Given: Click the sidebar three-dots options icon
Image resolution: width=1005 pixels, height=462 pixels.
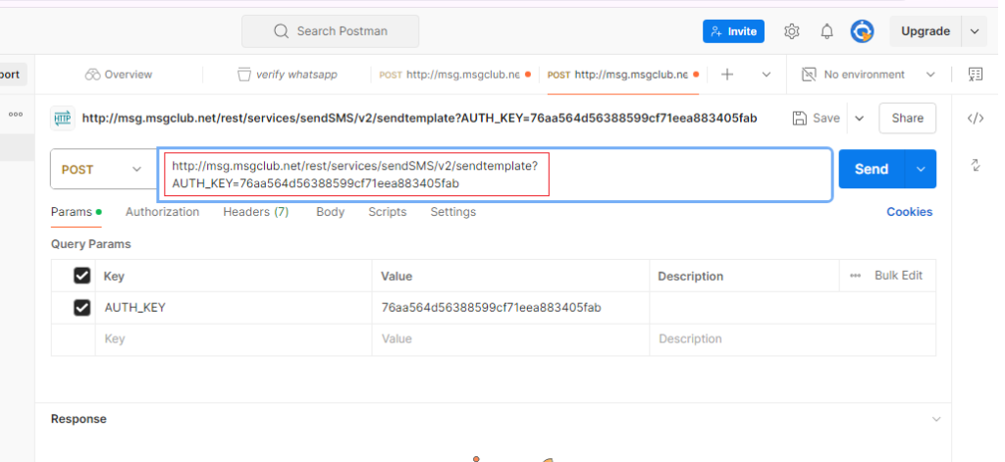Looking at the screenshot, I should [x=16, y=114].
